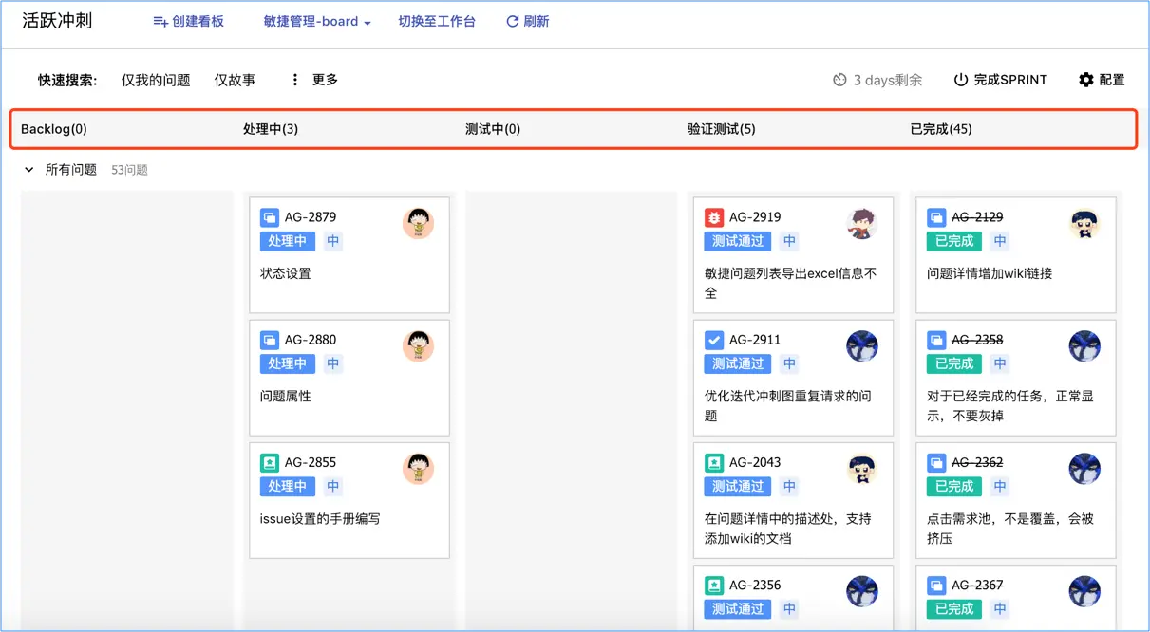
Task: Open completed issue AG-2129
Action: [977, 217]
